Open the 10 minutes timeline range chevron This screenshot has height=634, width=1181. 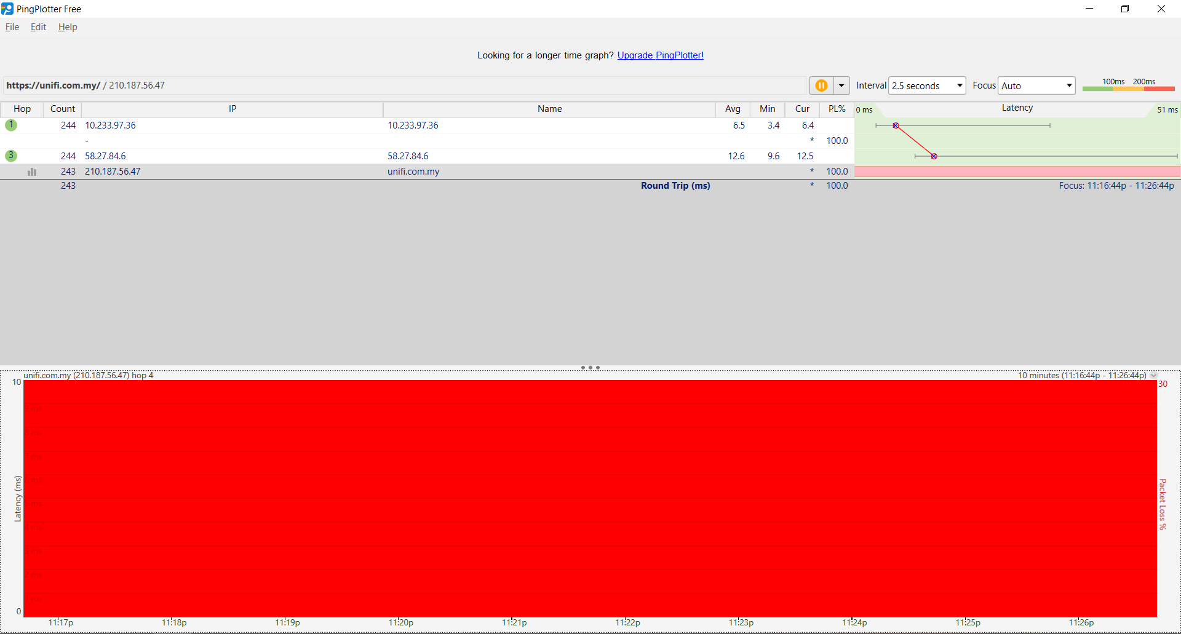tap(1154, 375)
